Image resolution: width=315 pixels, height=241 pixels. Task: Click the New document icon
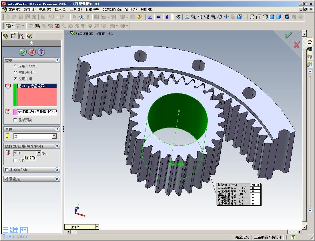click(x=8, y=17)
